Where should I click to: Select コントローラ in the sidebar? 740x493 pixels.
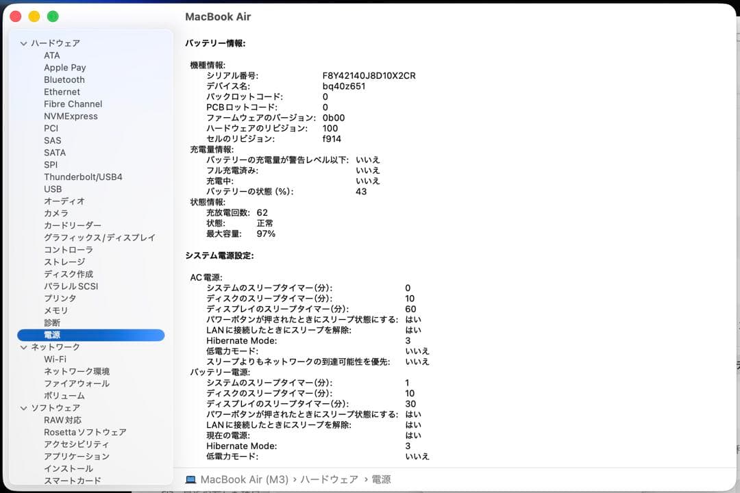tap(69, 250)
